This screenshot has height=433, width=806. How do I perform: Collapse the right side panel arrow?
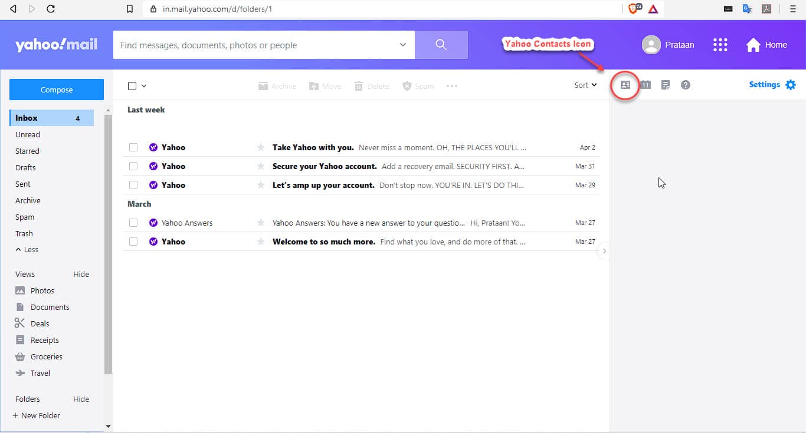[x=604, y=251]
